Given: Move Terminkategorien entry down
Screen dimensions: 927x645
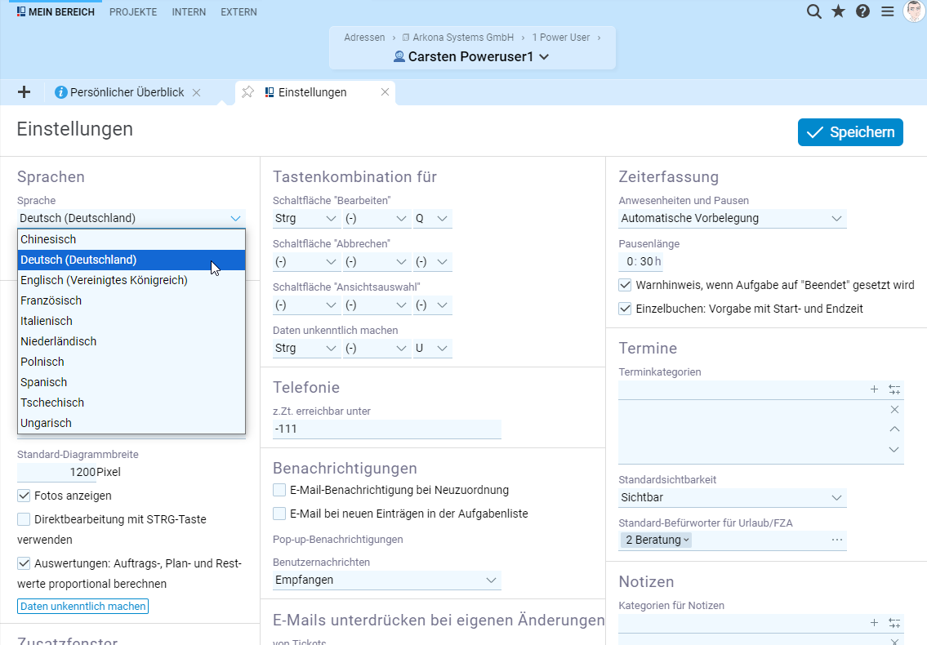Looking at the screenshot, I should (x=894, y=449).
